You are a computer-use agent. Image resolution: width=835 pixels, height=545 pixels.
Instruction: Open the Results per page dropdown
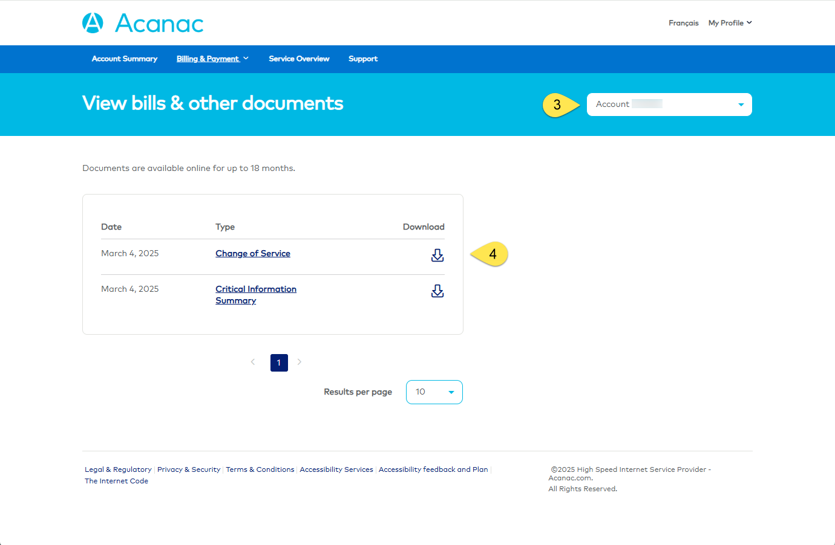tap(434, 392)
